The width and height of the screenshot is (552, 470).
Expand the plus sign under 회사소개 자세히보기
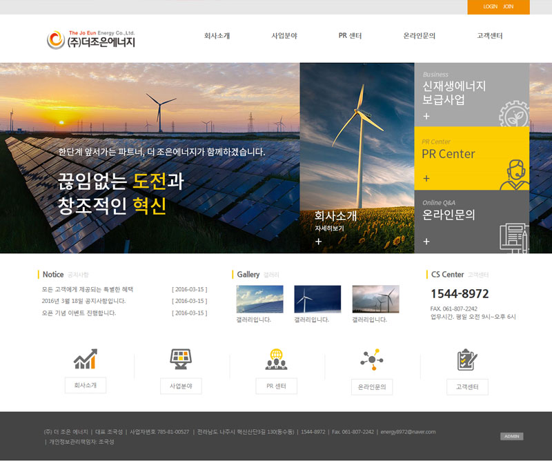(x=319, y=242)
